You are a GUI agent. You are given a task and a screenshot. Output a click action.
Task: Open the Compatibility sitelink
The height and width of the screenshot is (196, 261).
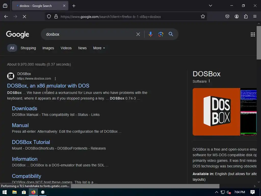[x=27, y=176]
